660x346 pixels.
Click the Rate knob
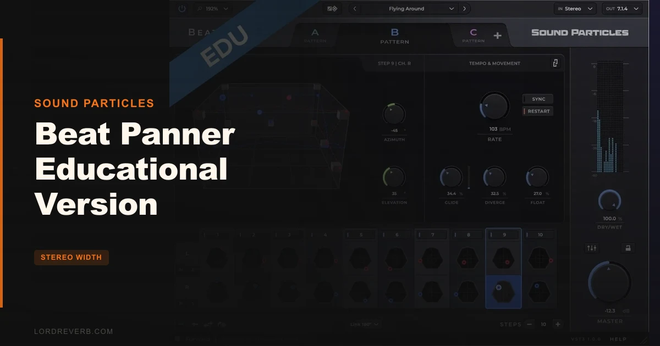coord(494,105)
